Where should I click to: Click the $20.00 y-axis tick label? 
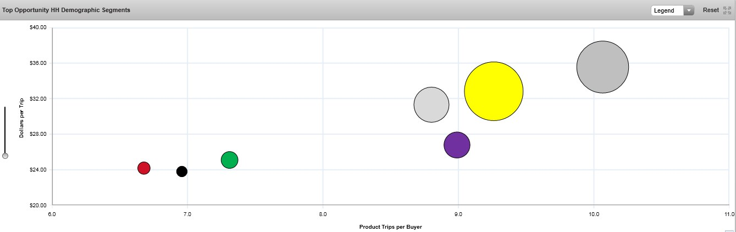(x=38, y=205)
